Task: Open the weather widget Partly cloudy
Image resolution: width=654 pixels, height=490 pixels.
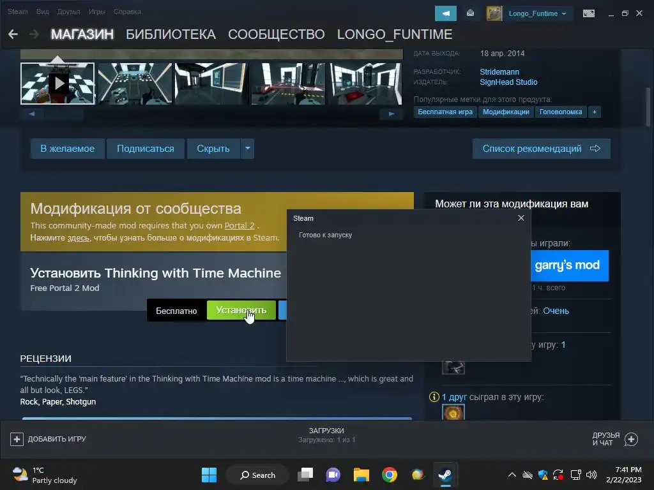Action: (45, 475)
